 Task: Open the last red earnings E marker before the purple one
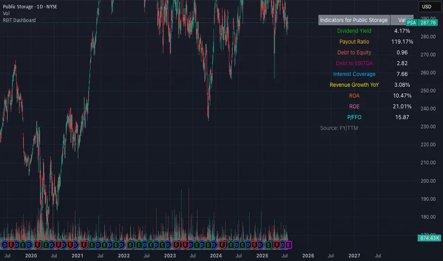click(277, 245)
